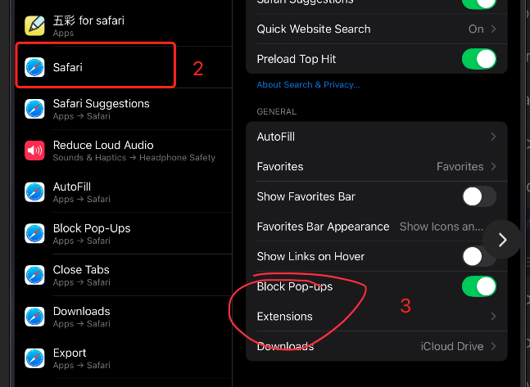530x387 pixels.
Task: Expand the AutoFill row chevron
Action: pos(493,137)
